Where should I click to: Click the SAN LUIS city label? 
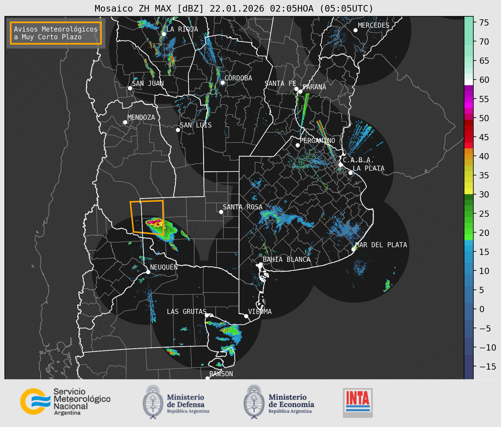click(196, 125)
